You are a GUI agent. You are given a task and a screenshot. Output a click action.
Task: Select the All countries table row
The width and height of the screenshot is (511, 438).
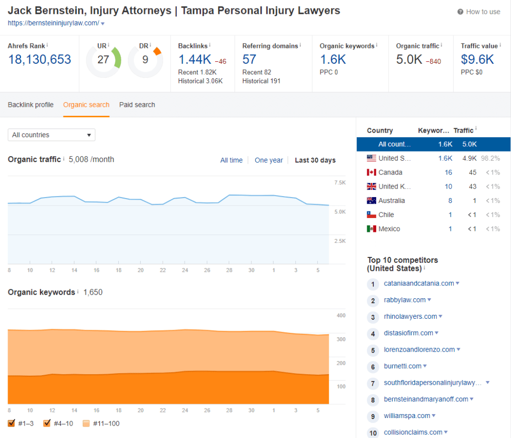click(434, 144)
